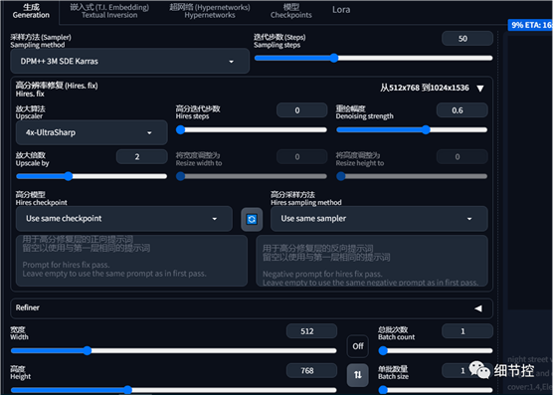This screenshot has width=553, height=395.
Task: Adjust the Upscale by slider
Action: point(92,176)
